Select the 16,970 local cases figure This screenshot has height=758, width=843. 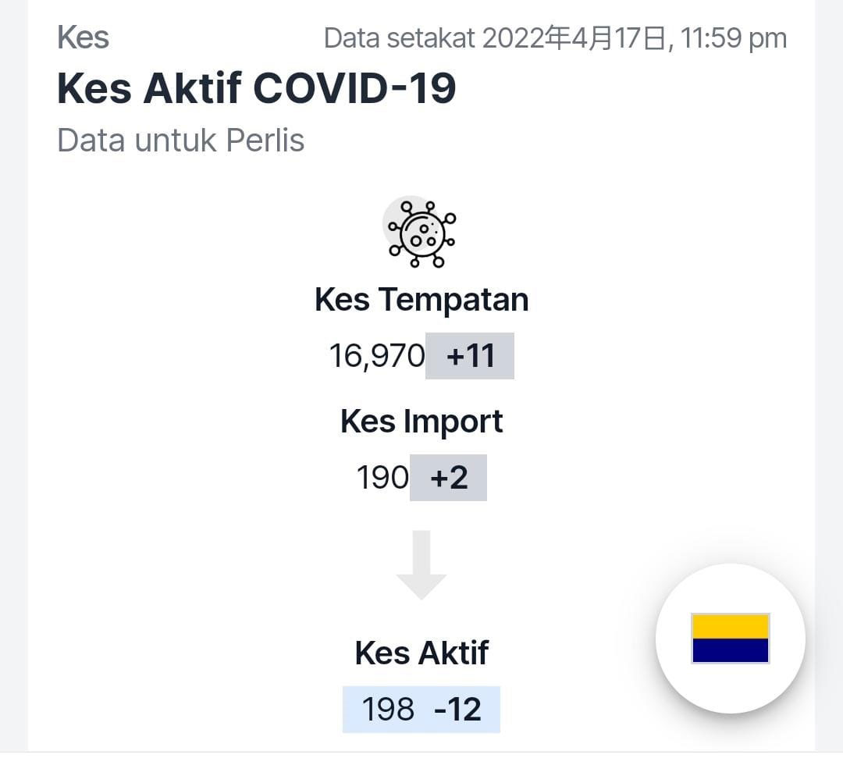click(x=377, y=356)
